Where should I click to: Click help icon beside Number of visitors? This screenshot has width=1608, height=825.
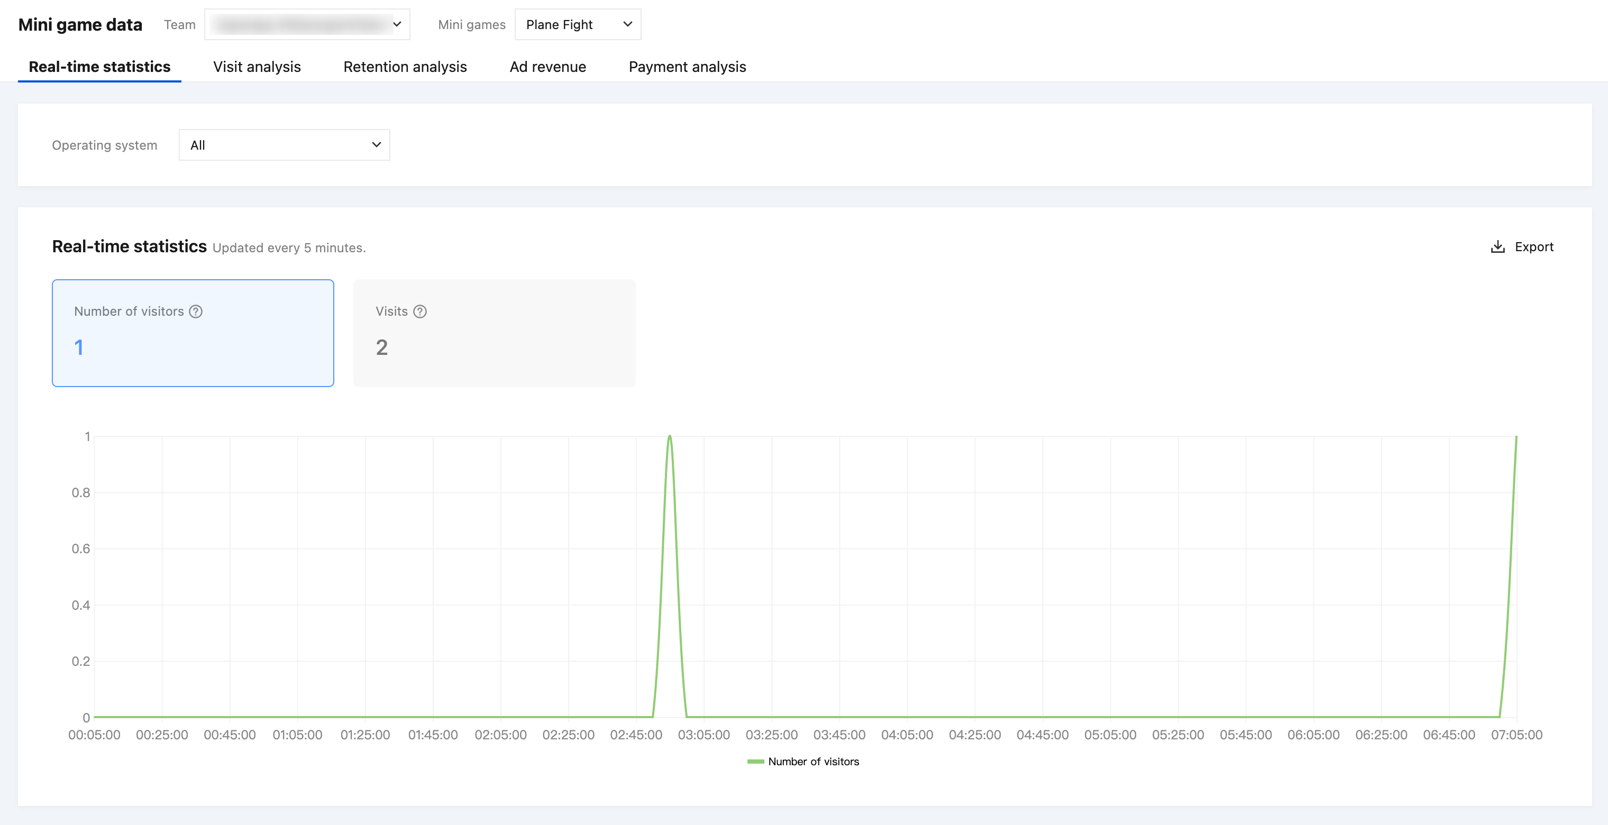point(195,311)
